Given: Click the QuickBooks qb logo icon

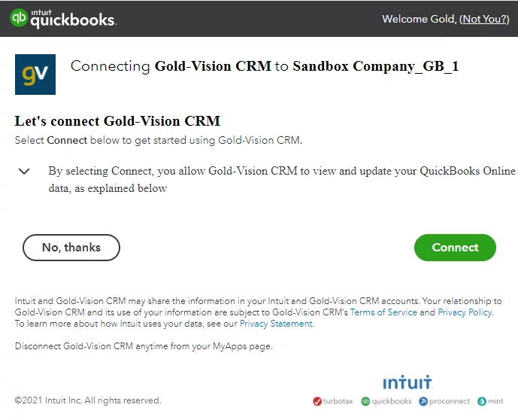Looking at the screenshot, I should pos(19,17).
